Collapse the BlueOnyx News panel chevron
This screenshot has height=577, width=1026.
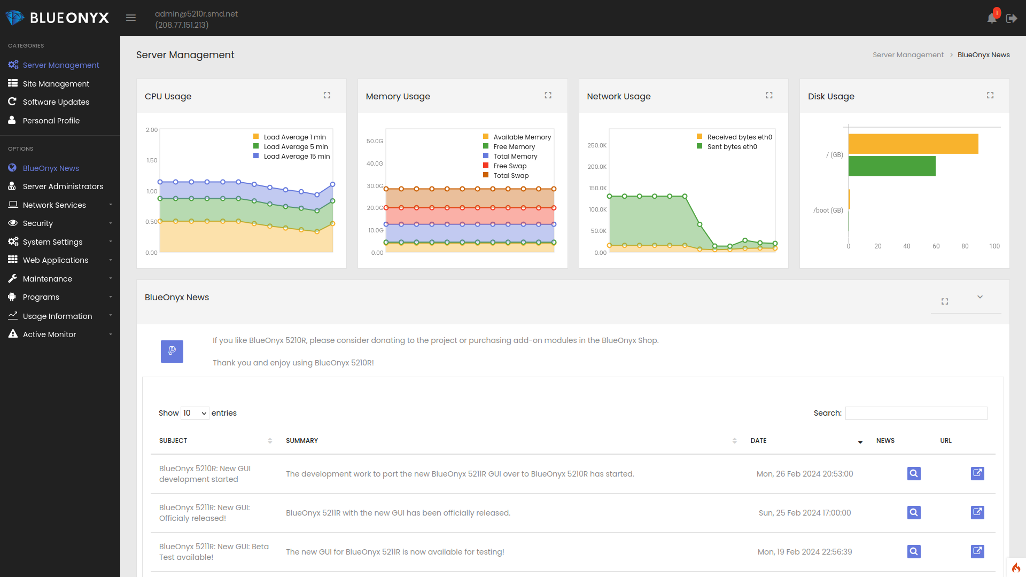click(x=980, y=297)
